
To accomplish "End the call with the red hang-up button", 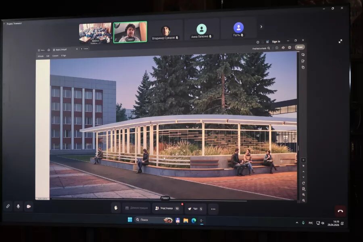I will (340, 211).
